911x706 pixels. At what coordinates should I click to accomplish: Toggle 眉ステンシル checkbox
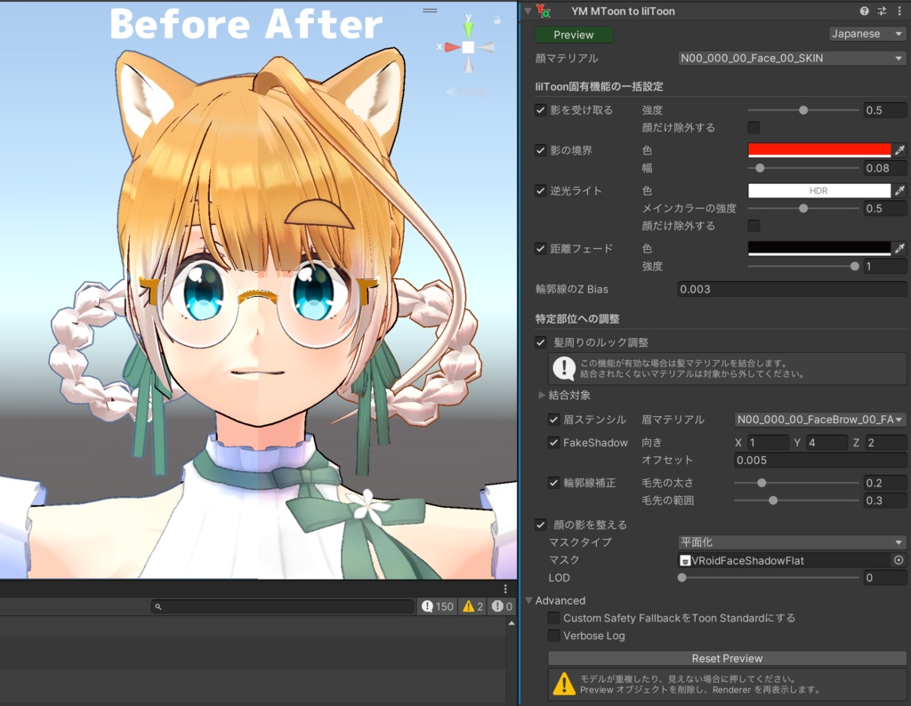pyautogui.click(x=553, y=419)
